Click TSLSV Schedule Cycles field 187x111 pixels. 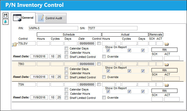click(57, 43)
